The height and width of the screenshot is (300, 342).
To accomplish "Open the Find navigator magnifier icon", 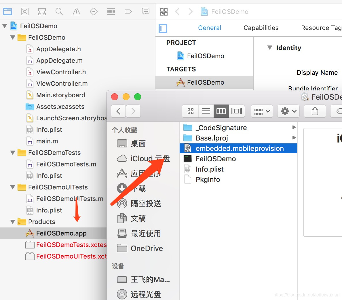I will [x=59, y=11].
